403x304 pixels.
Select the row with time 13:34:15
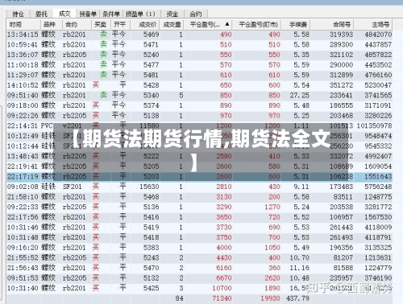(199, 35)
